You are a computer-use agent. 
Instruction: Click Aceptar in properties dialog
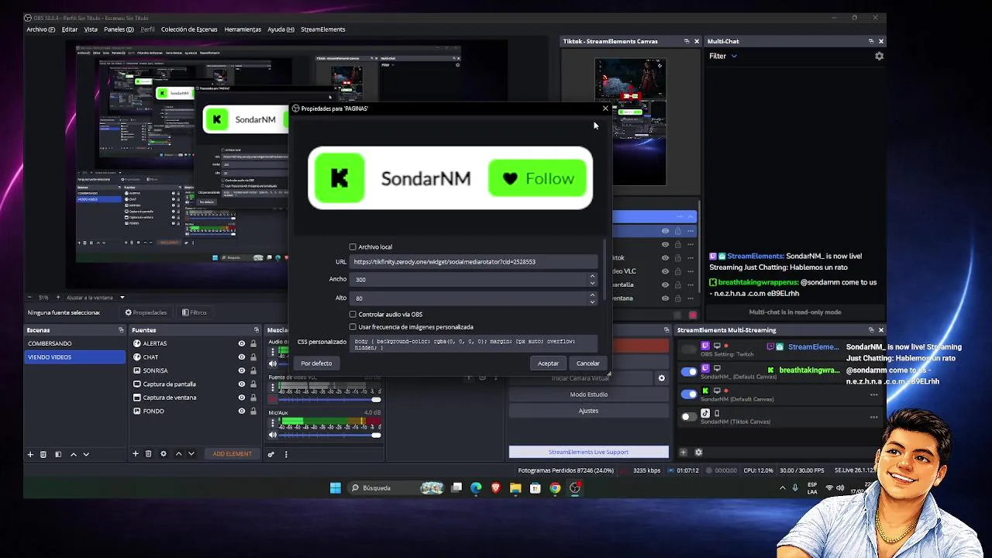548,363
